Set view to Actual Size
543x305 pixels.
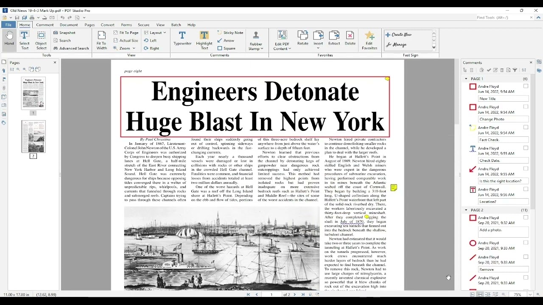pyautogui.click(x=126, y=41)
